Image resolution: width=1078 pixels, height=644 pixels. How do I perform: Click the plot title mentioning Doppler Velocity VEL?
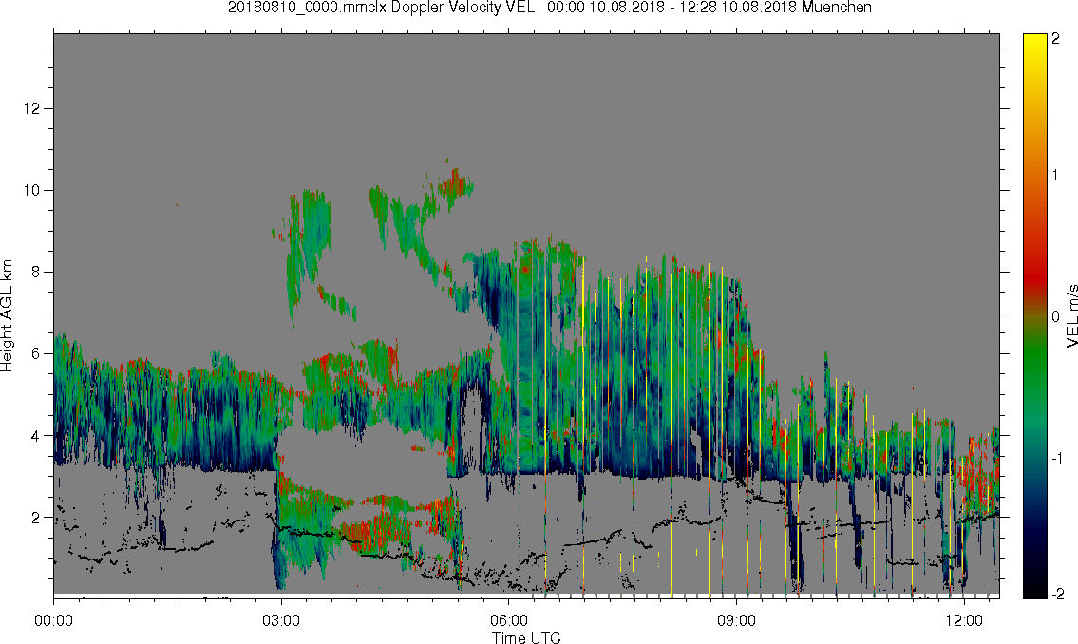(549, 8)
